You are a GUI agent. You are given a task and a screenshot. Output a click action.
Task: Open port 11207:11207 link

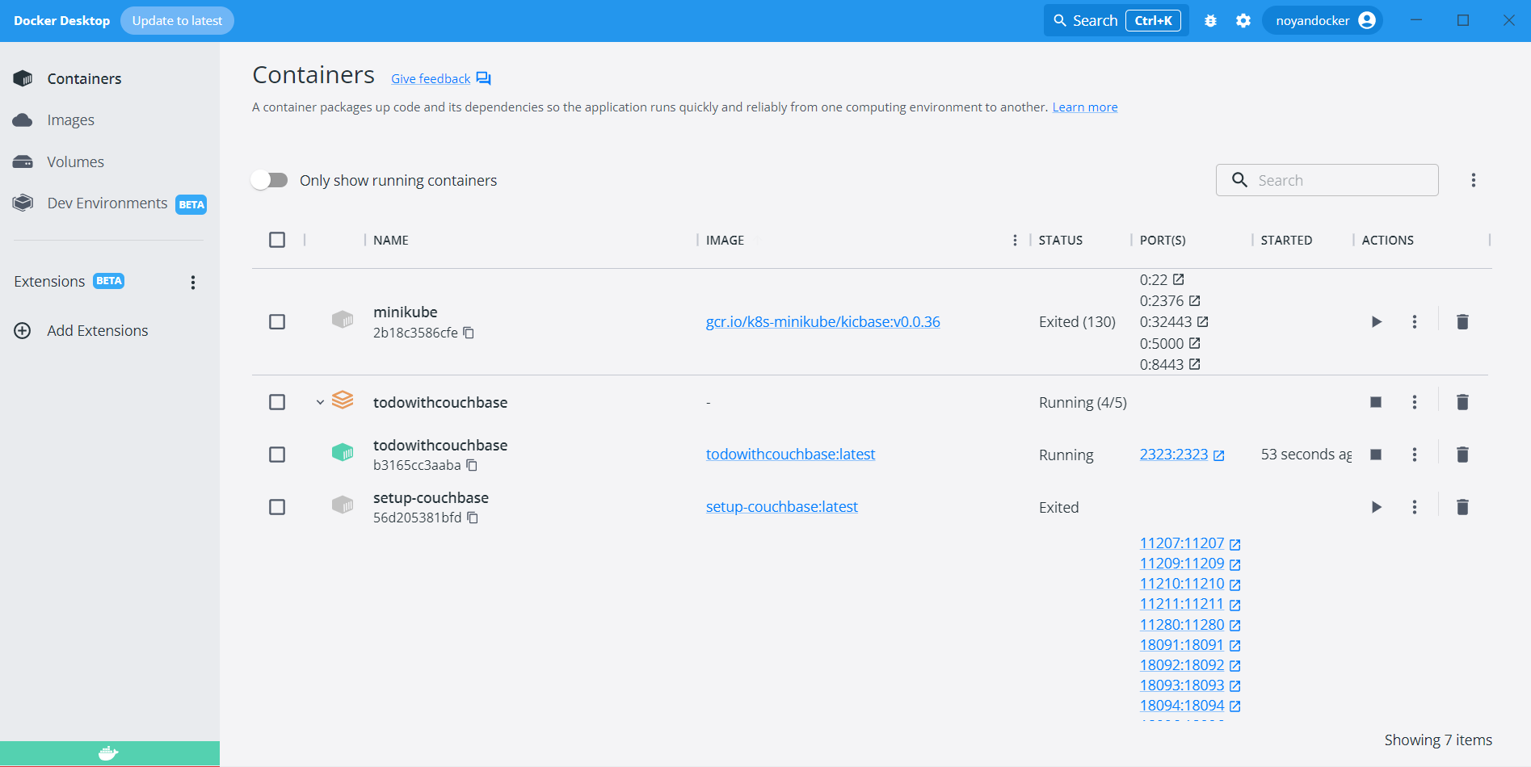[1182, 543]
